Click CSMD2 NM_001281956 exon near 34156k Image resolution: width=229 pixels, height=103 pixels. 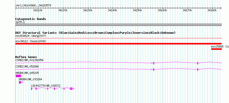[154, 63]
